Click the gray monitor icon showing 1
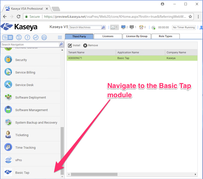 point(132,27)
